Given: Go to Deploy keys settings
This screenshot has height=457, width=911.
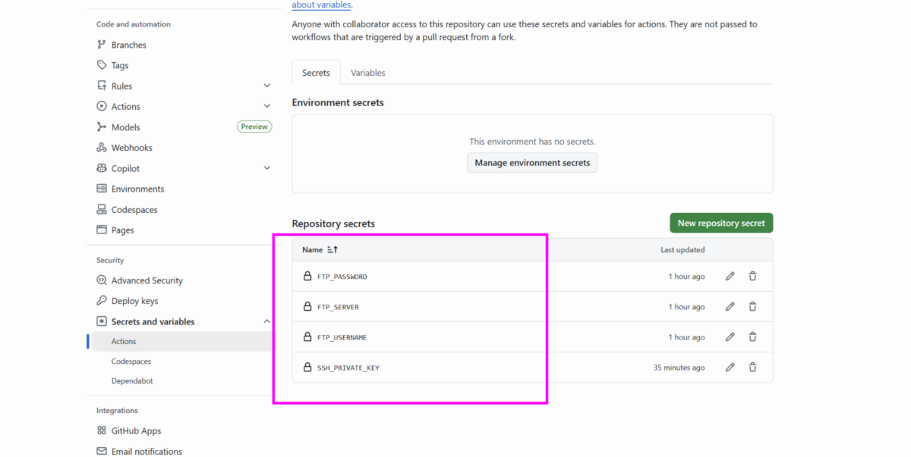Looking at the screenshot, I should tap(134, 301).
